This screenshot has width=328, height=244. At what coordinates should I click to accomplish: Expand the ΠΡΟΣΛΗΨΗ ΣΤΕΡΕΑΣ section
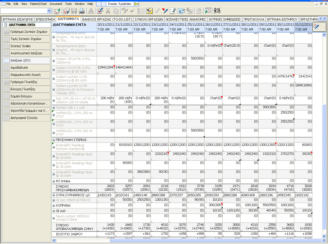click(x=54, y=140)
